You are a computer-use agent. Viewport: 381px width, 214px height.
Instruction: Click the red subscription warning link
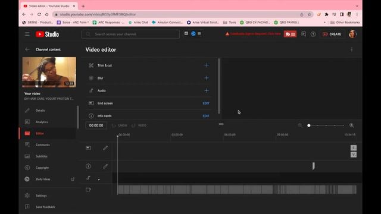point(252,34)
